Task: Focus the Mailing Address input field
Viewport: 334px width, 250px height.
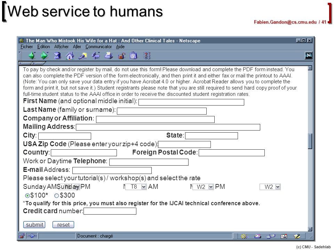Action: tap(168, 127)
